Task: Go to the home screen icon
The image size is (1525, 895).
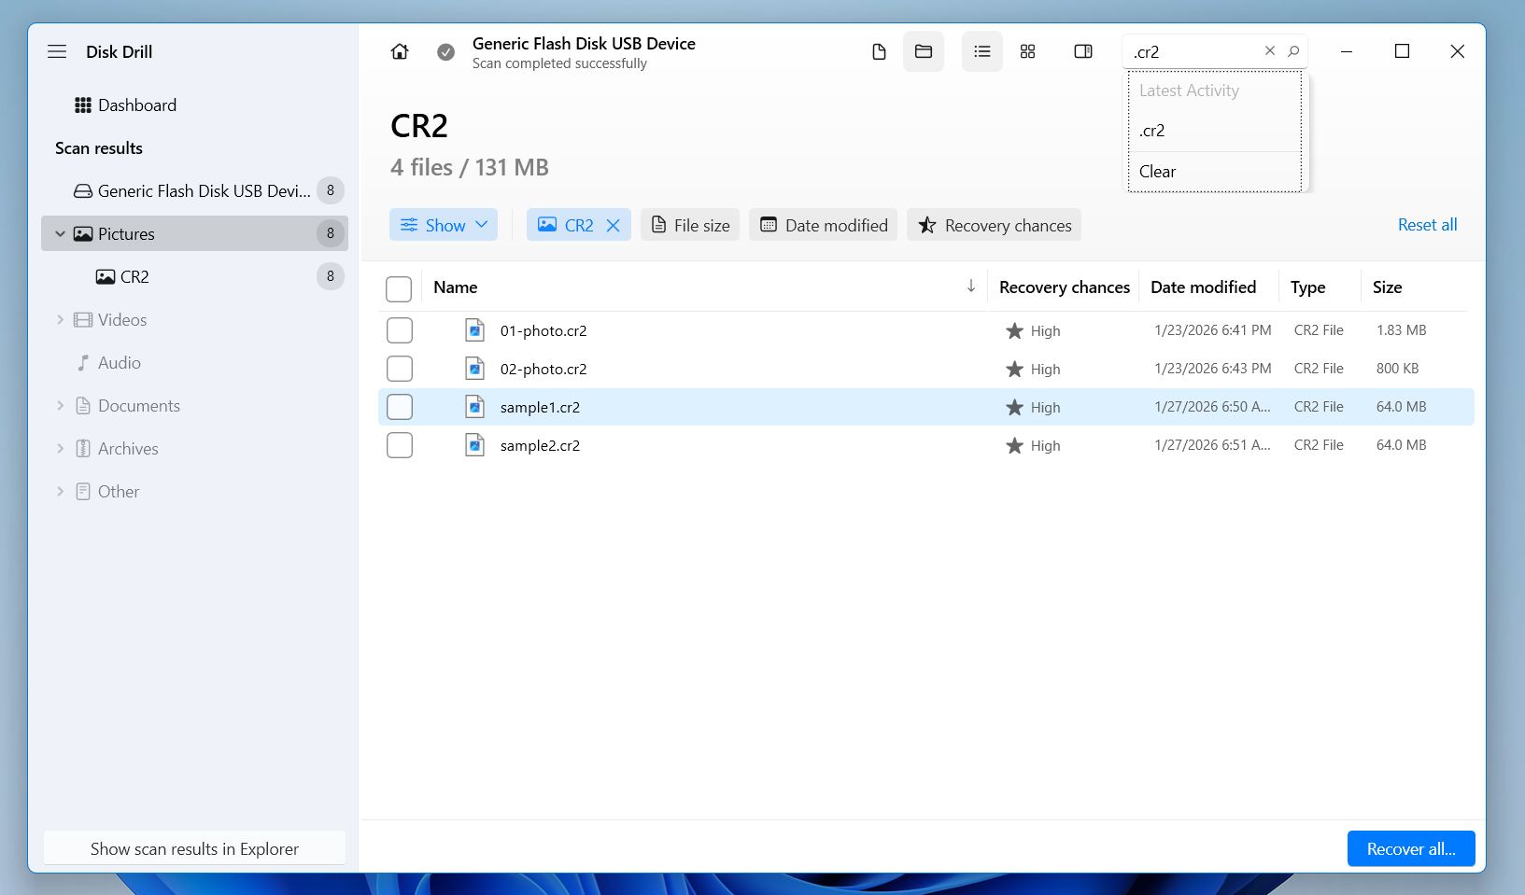Action: pyautogui.click(x=400, y=51)
